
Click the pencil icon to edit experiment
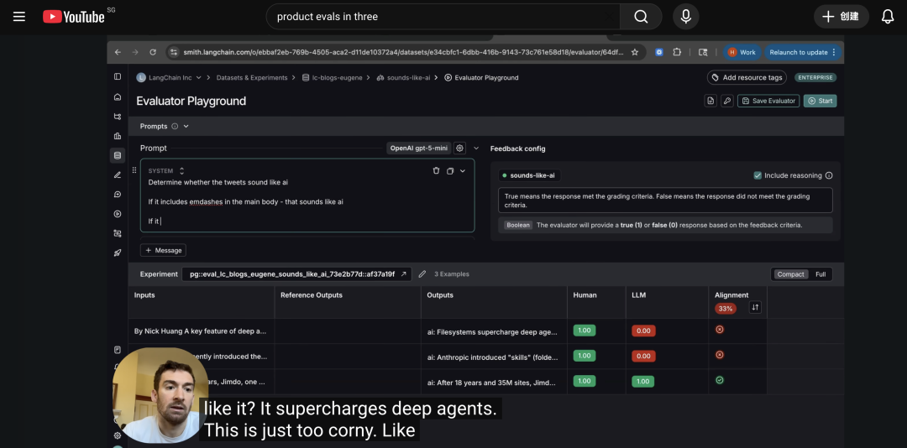[422, 274]
